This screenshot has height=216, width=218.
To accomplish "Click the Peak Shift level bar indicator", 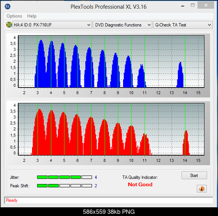I will coord(65,186).
